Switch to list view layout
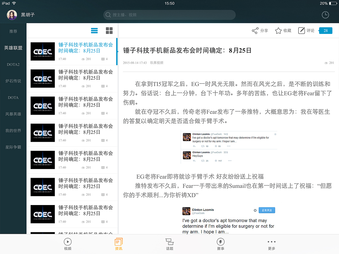This screenshot has height=254, width=339. click(x=94, y=30)
